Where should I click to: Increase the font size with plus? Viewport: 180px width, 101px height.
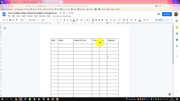[61, 20]
